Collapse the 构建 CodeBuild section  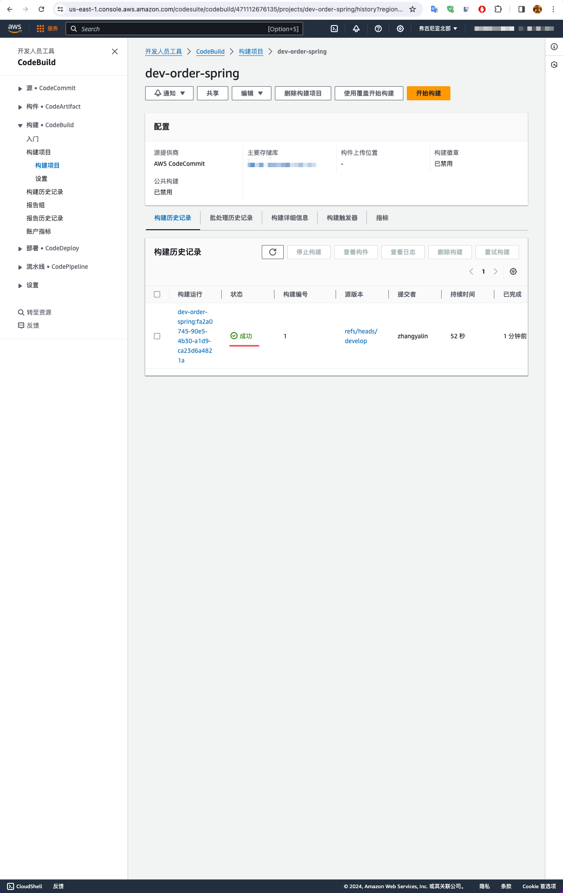20,125
